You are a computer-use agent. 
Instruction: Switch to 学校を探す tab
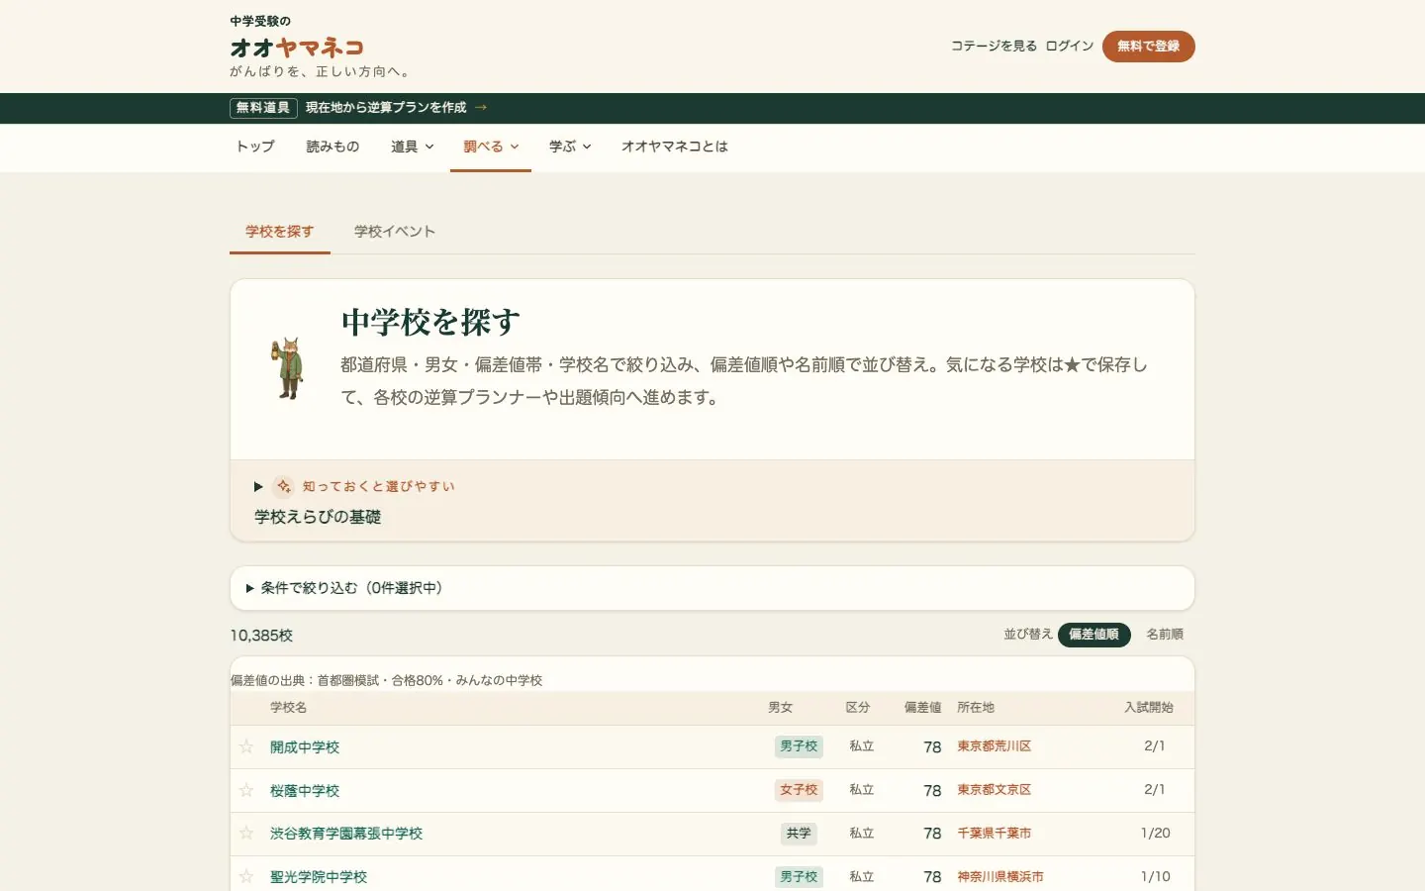(x=280, y=232)
